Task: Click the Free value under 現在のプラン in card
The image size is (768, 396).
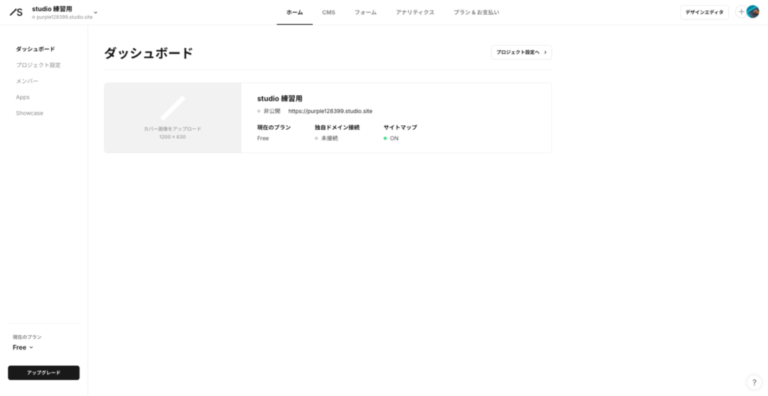Action: pos(263,138)
